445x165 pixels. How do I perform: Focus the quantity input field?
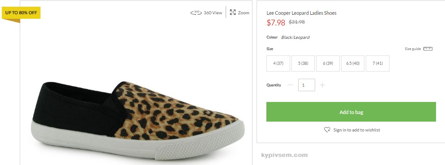click(x=307, y=85)
